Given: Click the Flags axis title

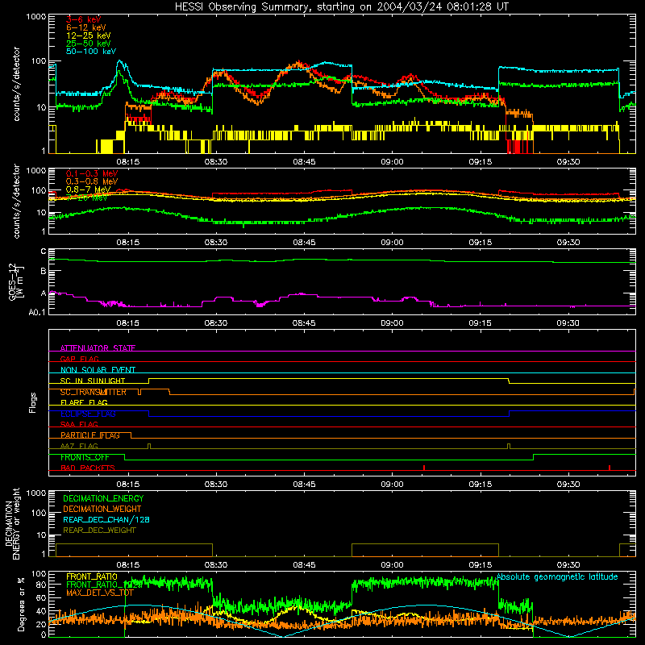Looking at the screenshot, I should point(33,402).
